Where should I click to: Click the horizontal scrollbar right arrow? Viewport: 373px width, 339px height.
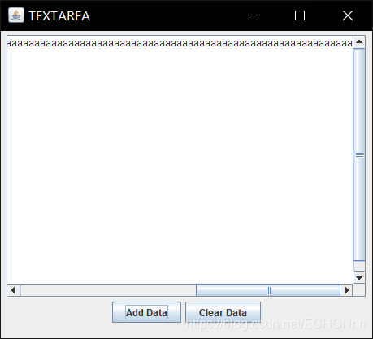[x=346, y=290]
